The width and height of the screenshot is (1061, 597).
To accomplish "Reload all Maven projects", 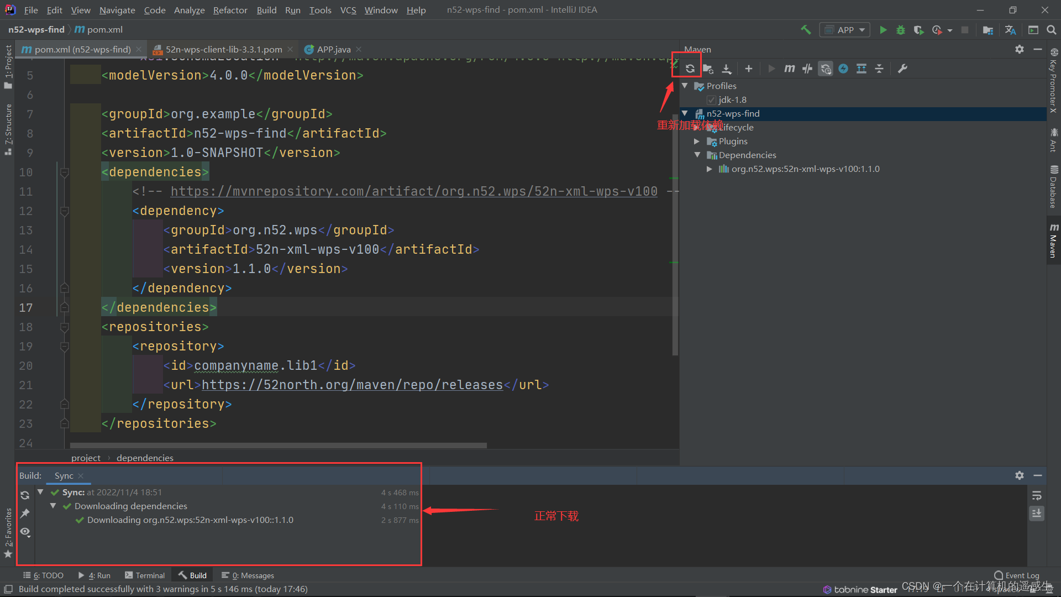I will (690, 69).
